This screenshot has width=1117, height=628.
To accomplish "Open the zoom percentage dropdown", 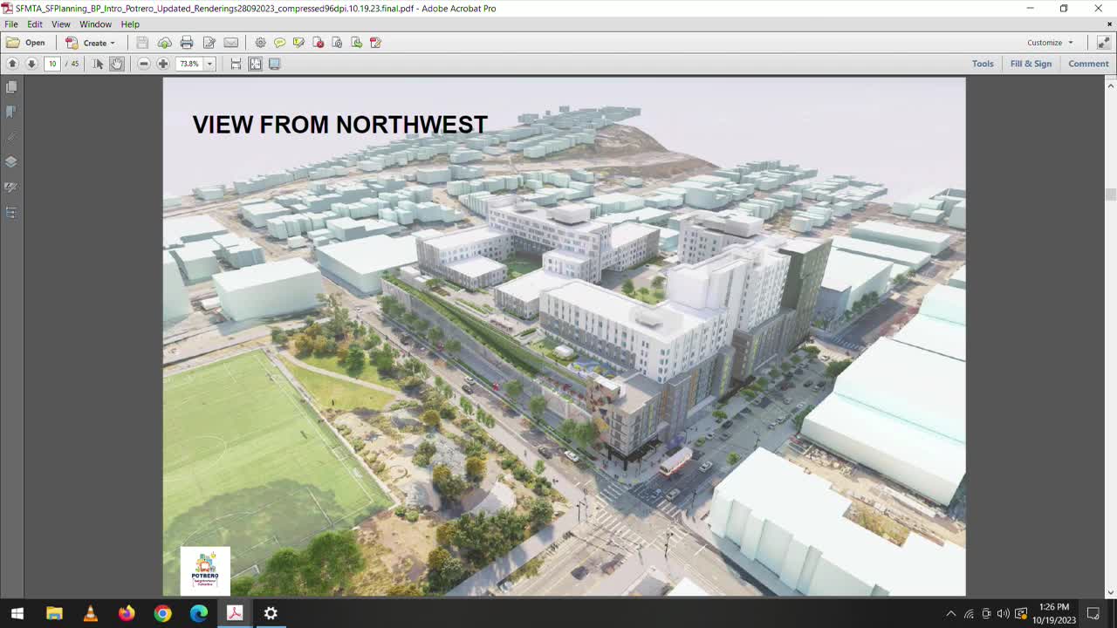I will click(x=209, y=63).
